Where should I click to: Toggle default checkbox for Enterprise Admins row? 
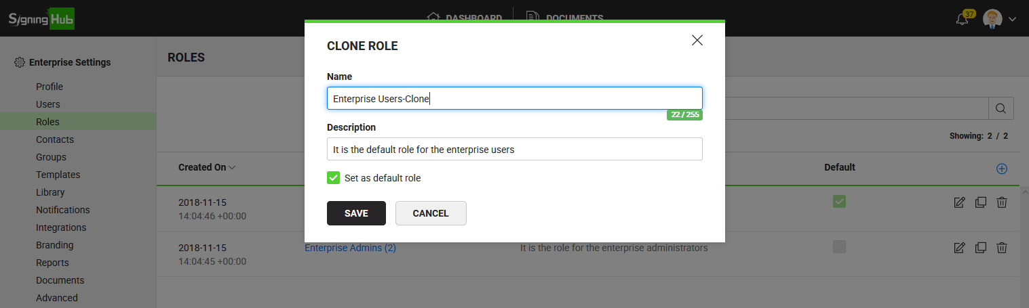pos(839,248)
